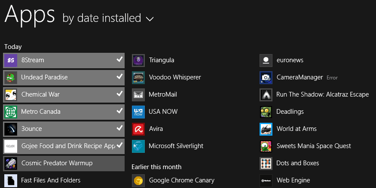Open Deadlings from its label
The width and height of the screenshot is (376, 188).
(290, 112)
